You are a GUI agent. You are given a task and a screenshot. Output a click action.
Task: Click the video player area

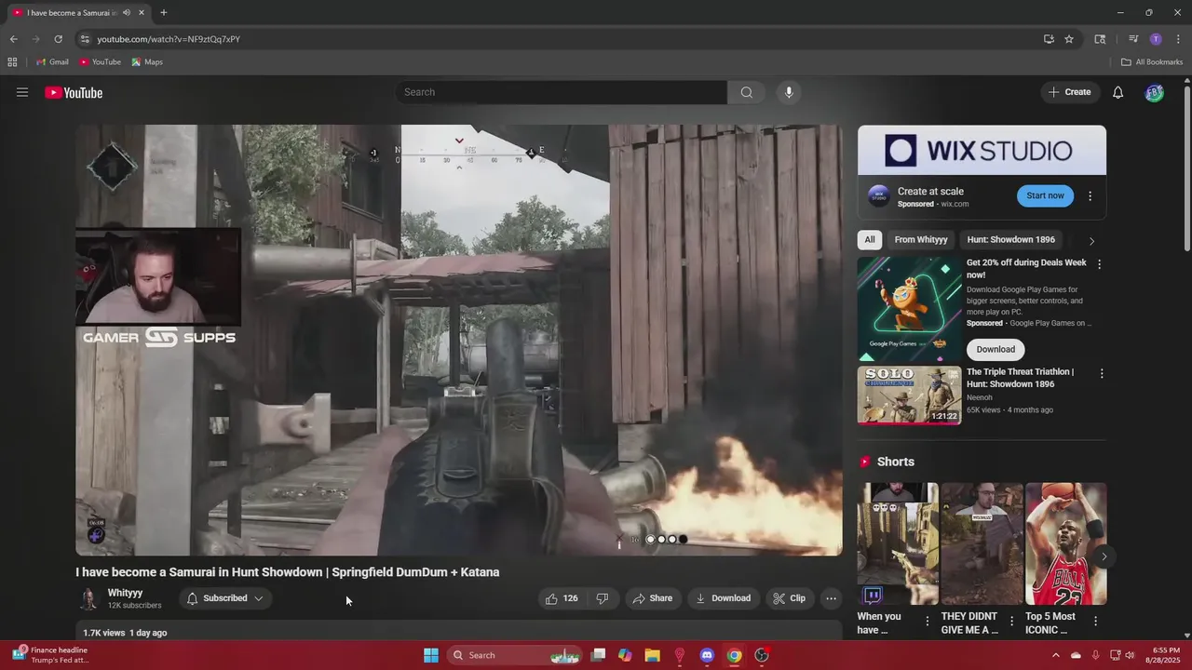point(459,341)
